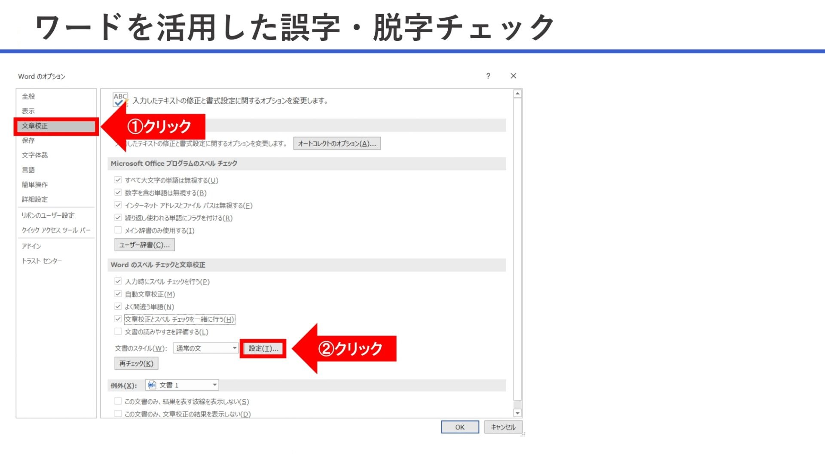The image size is (825, 464).
Task: Toggle すべて大文字の単語は無視する checkbox
Action: click(118, 180)
